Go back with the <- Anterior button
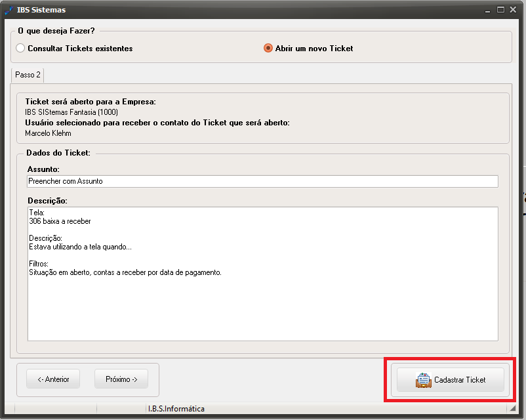The height and width of the screenshot is (420, 526). tap(53, 379)
